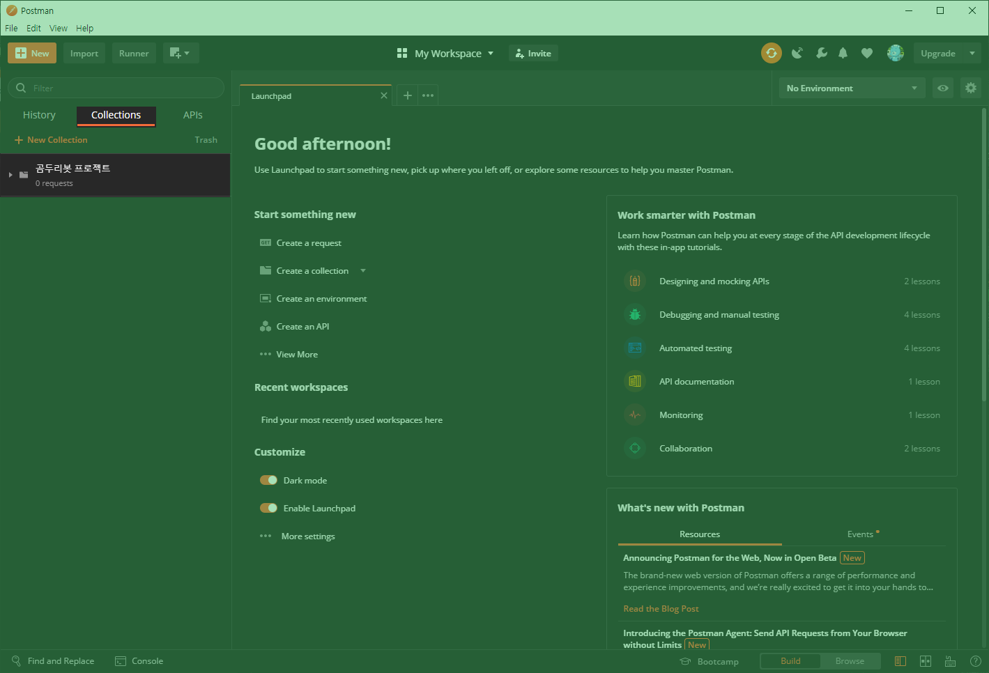Image resolution: width=989 pixels, height=673 pixels.
Task: Click the Designing and mocking APIs icon
Action: [x=635, y=281]
